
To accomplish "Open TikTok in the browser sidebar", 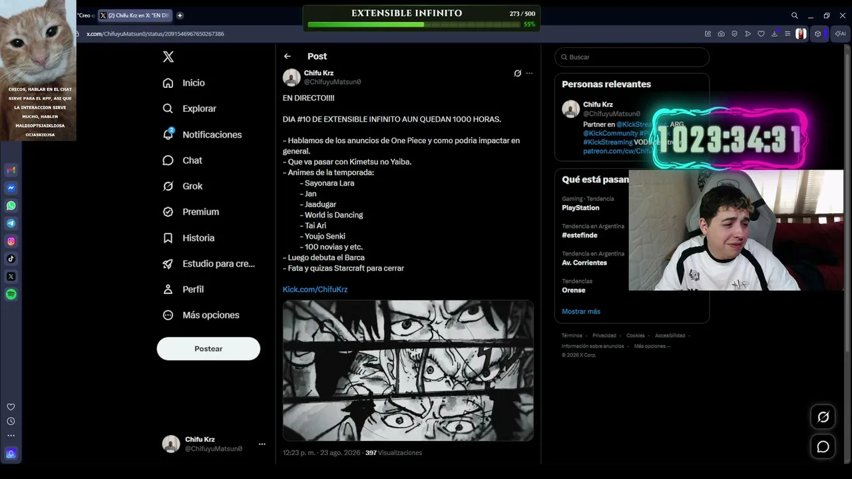I will 11,259.
